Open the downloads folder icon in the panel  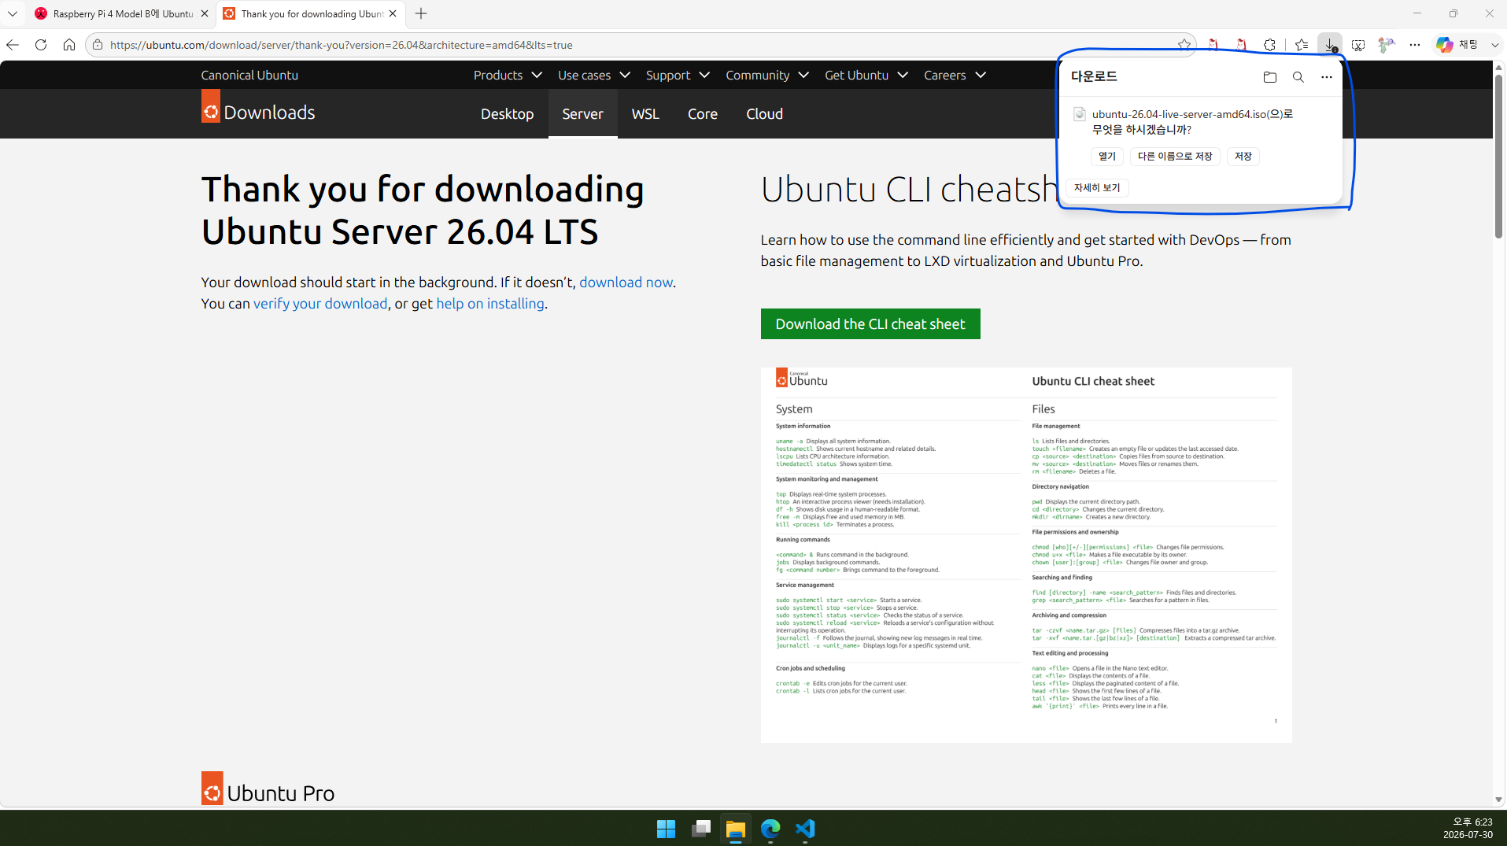tap(1269, 77)
